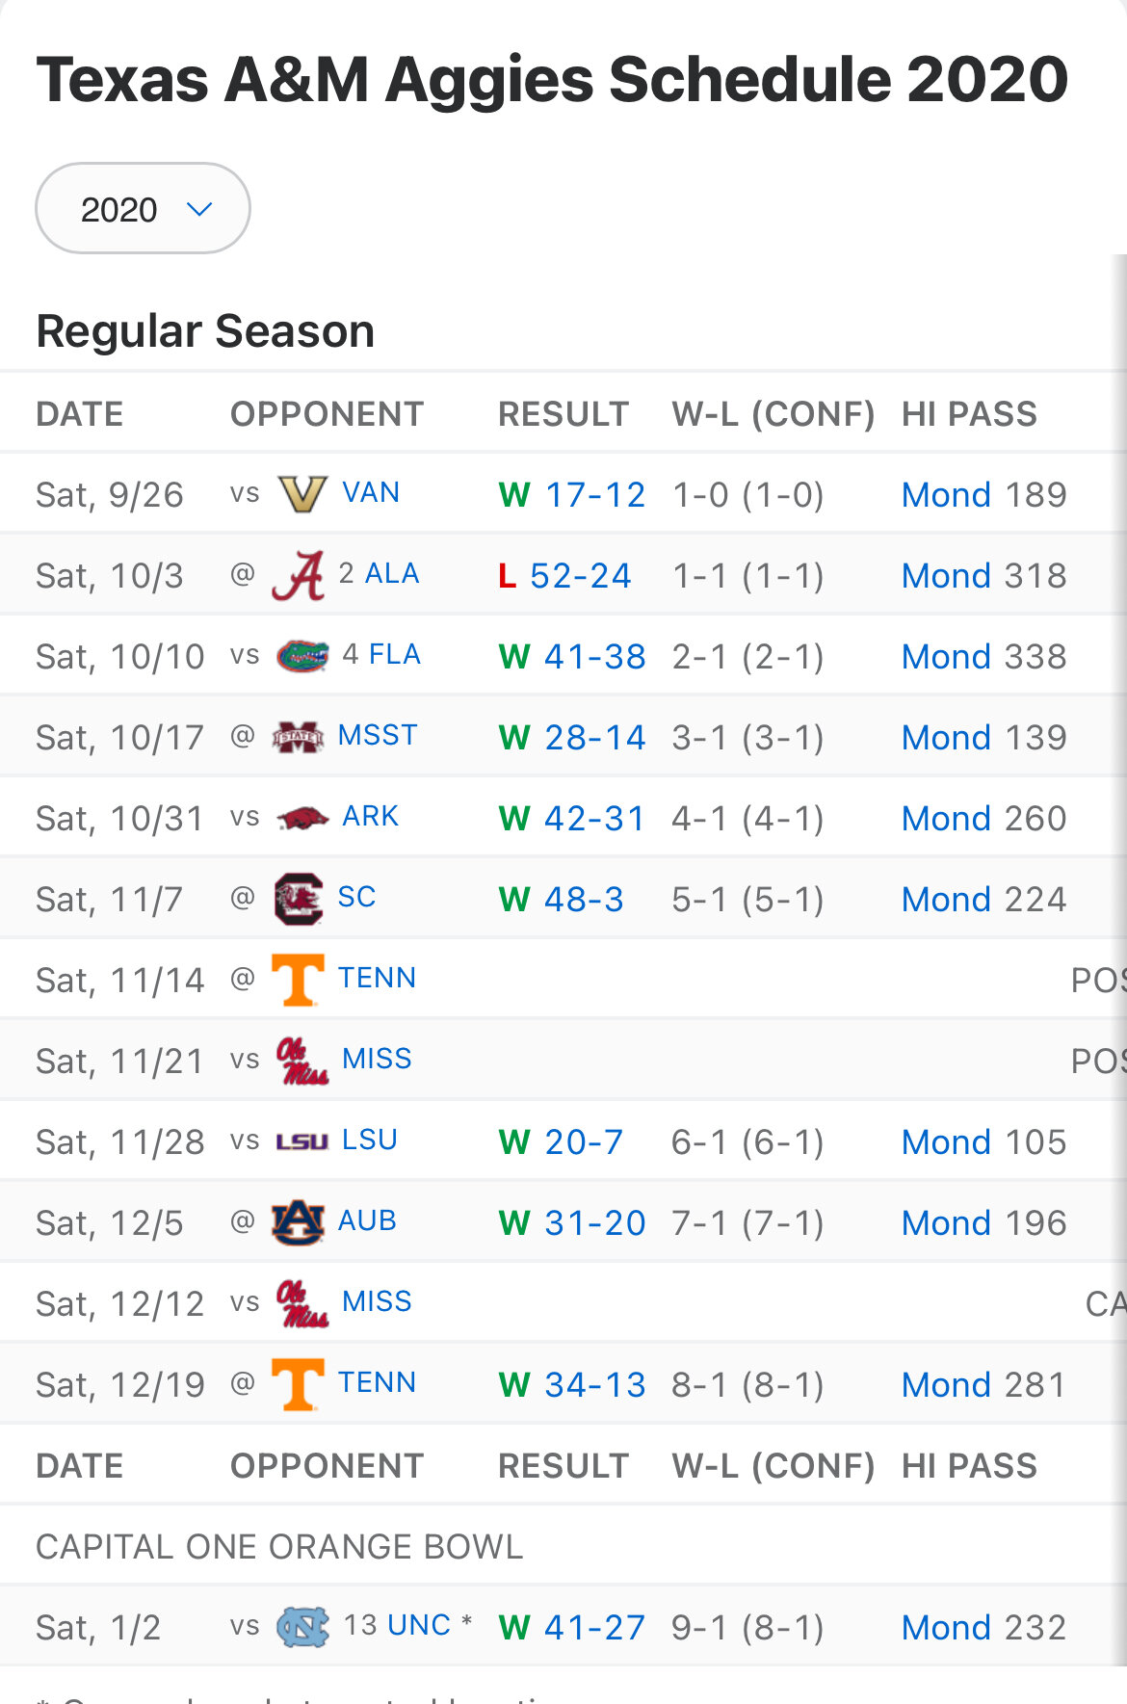Image resolution: width=1127 pixels, height=1704 pixels.
Task: Click the Auburn Tigers logo
Action: pos(299,1222)
